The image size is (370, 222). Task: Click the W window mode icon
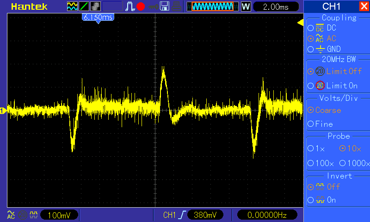point(246,6)
